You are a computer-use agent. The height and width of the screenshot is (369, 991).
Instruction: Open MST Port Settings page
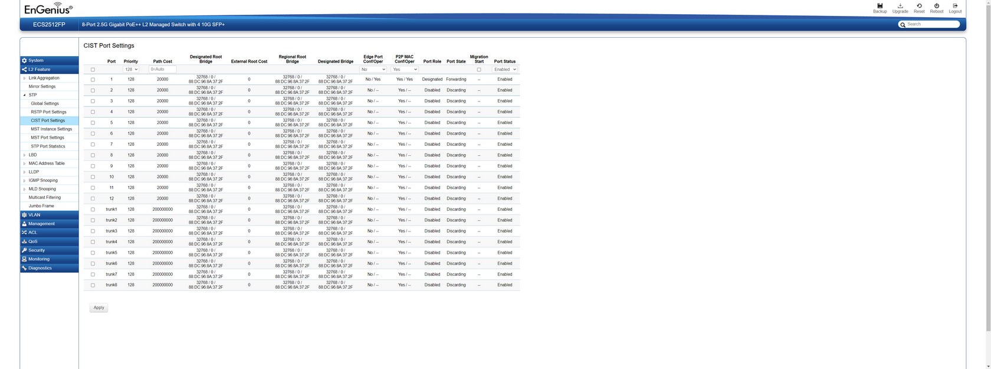tap(47, 138)
